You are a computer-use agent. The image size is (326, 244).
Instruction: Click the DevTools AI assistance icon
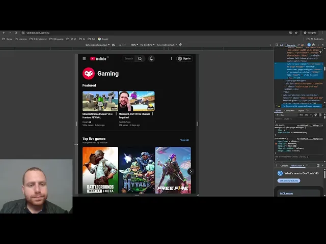tap(309, 45)
